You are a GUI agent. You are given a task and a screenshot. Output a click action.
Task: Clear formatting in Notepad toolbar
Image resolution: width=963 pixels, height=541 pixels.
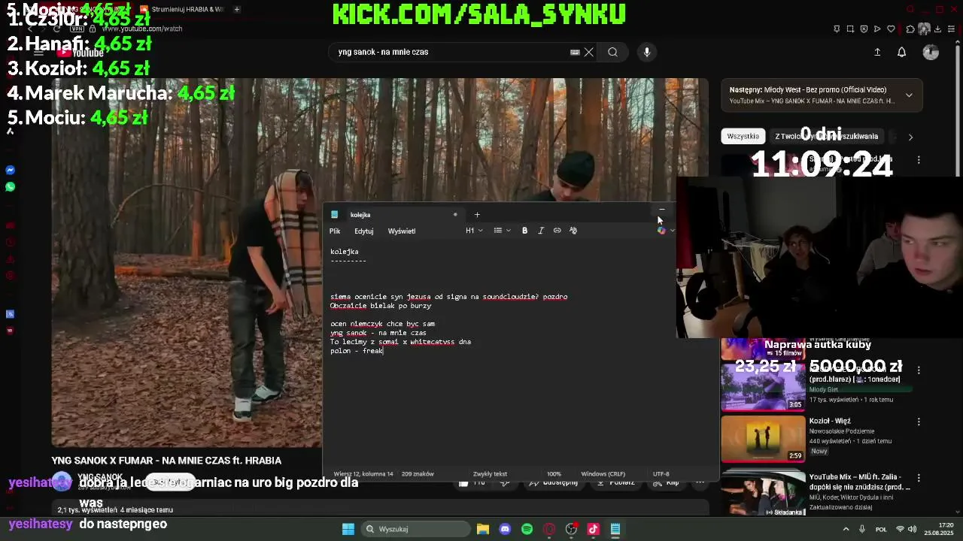point(573,231)
